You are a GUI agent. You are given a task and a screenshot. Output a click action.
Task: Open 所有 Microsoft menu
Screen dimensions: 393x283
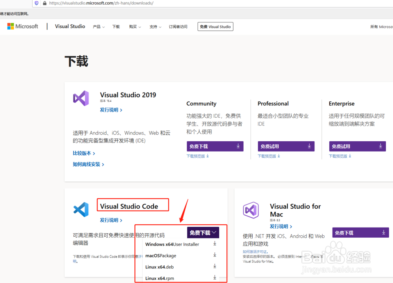tap(382, 27)
